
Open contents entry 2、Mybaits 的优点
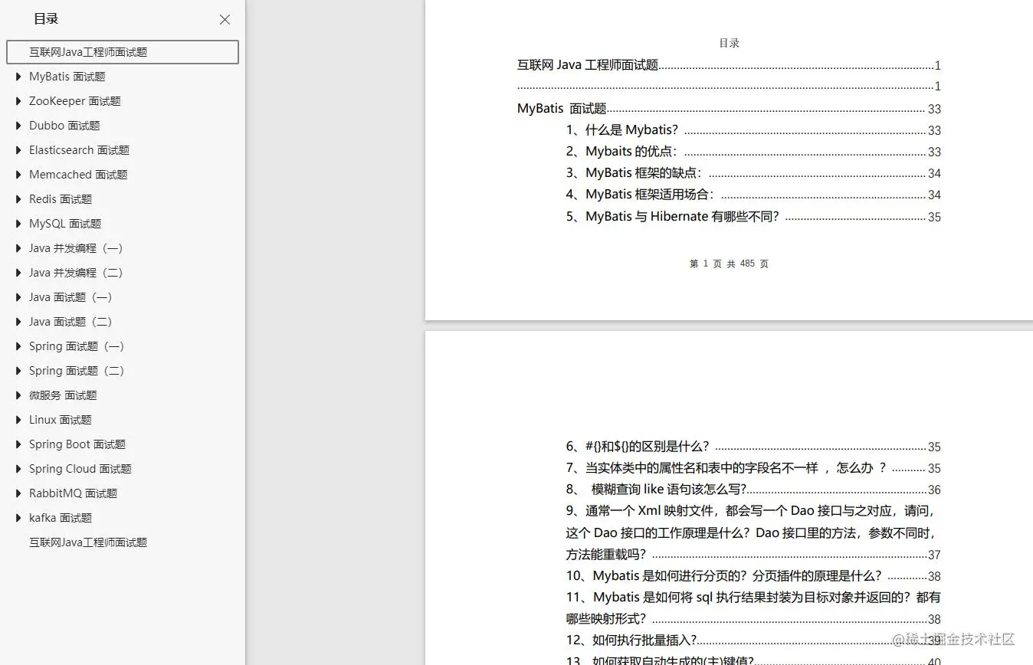(753, 152)
